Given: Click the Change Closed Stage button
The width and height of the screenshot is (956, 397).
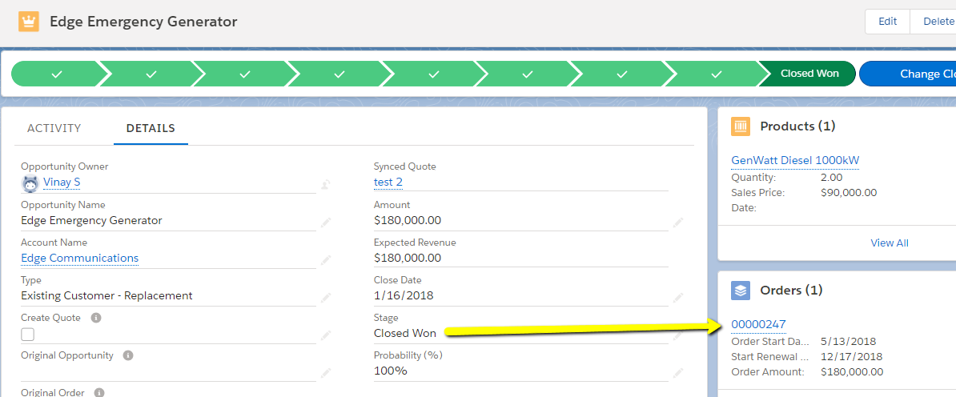Looking at the screenshot, I should 908,74.
